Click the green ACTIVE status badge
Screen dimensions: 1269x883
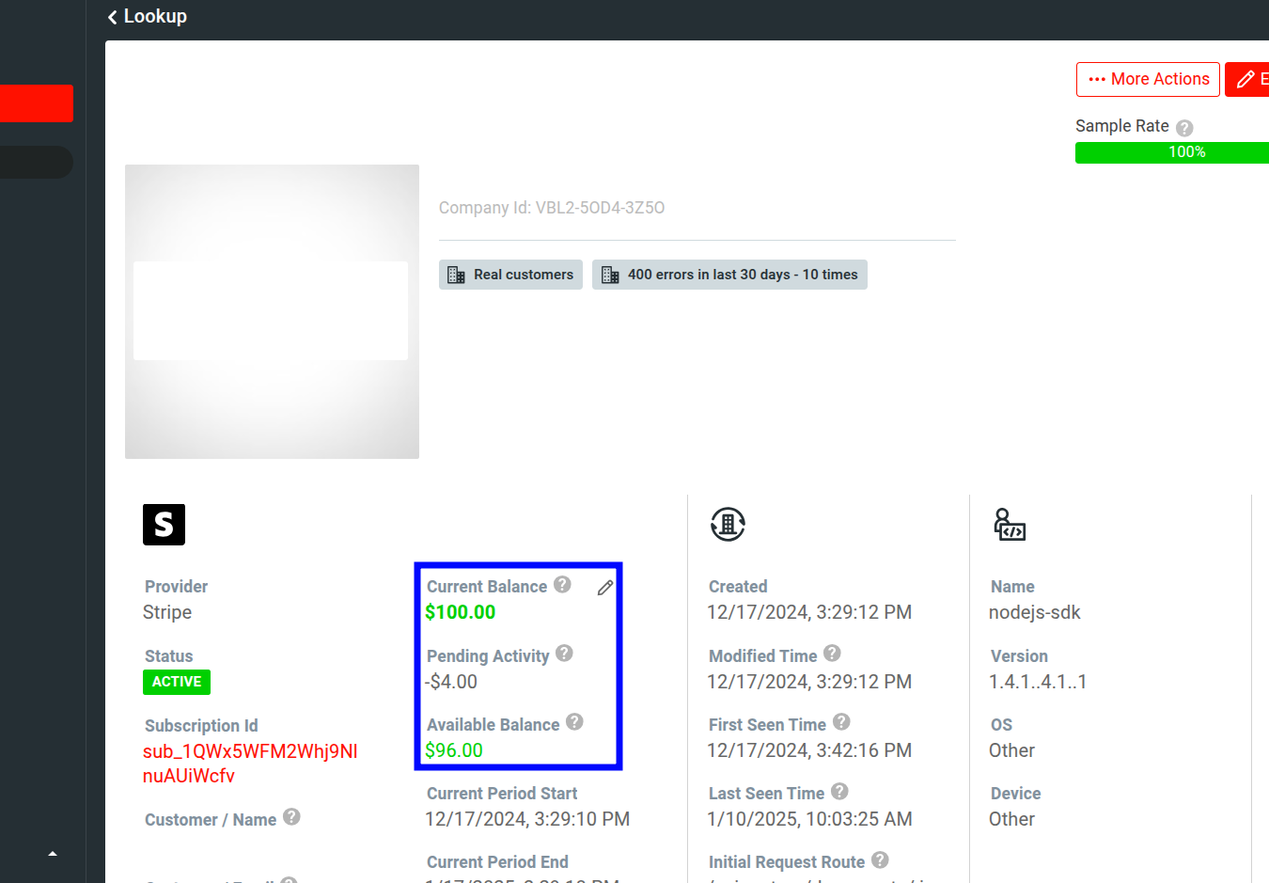176,682
